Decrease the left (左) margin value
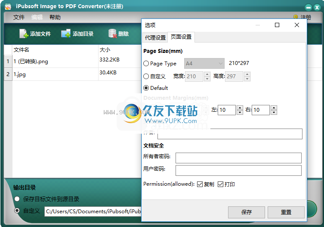The width and height of the screenshot is (324, 227). point(240,112)
